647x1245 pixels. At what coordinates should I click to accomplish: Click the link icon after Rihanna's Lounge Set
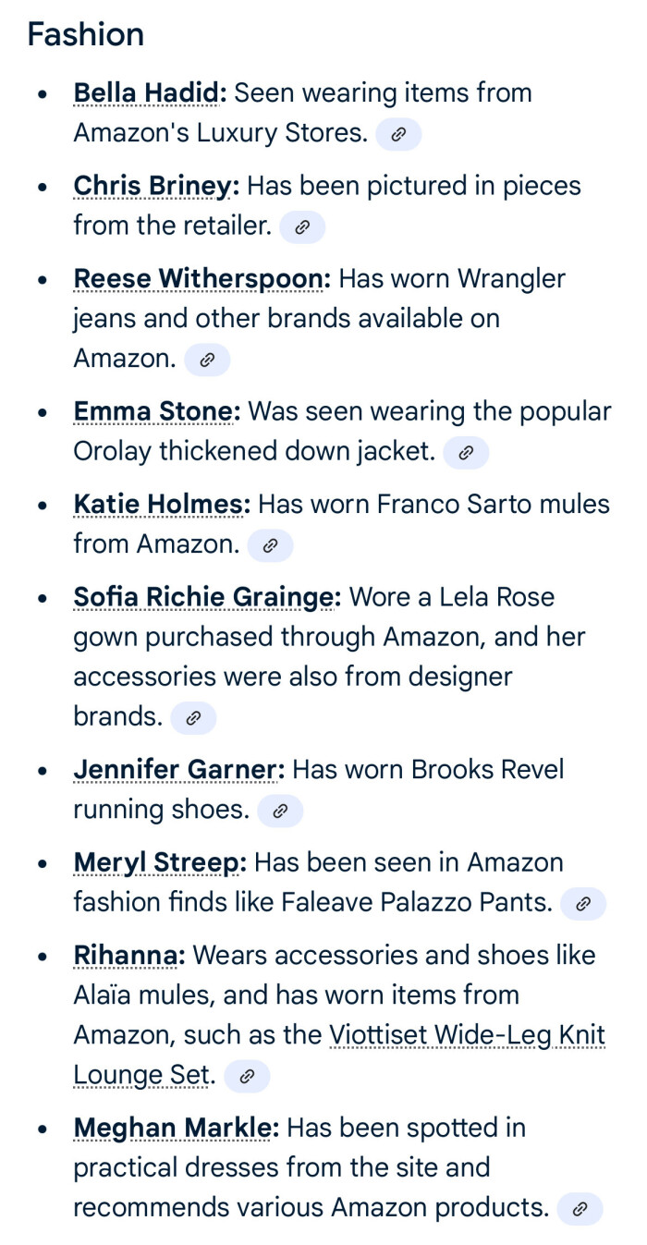247,1076
